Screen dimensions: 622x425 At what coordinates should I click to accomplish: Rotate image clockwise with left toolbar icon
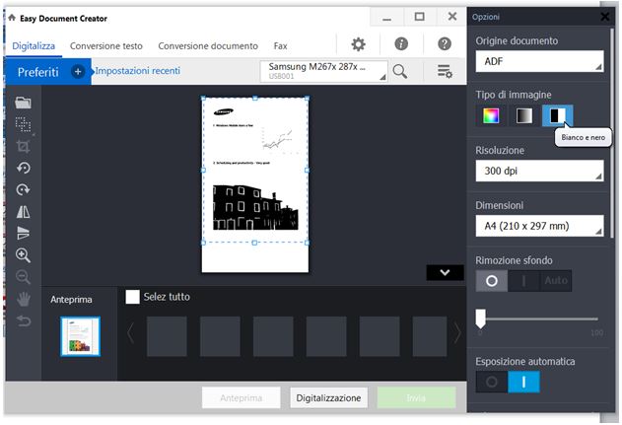(23, 189)
